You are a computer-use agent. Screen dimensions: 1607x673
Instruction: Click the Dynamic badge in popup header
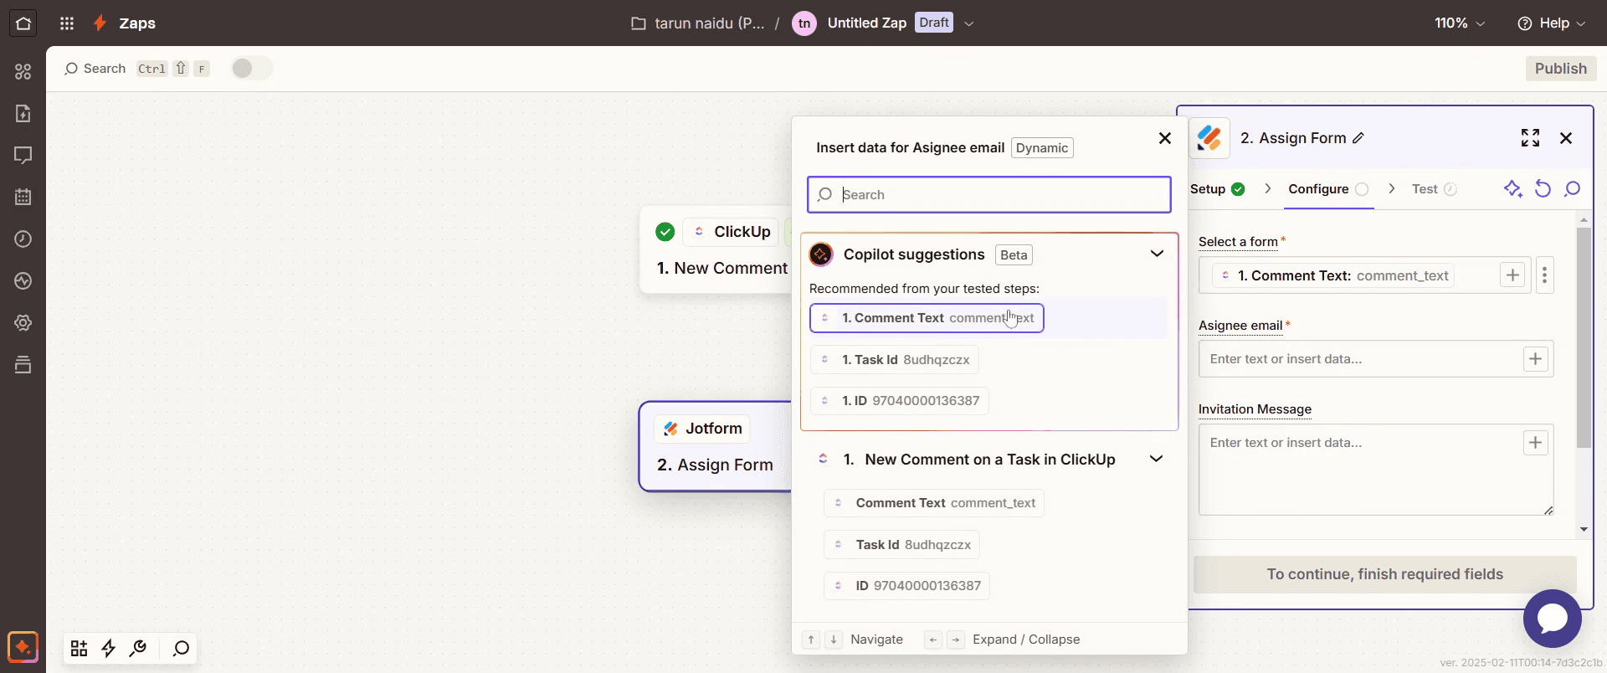(1042, 148)
